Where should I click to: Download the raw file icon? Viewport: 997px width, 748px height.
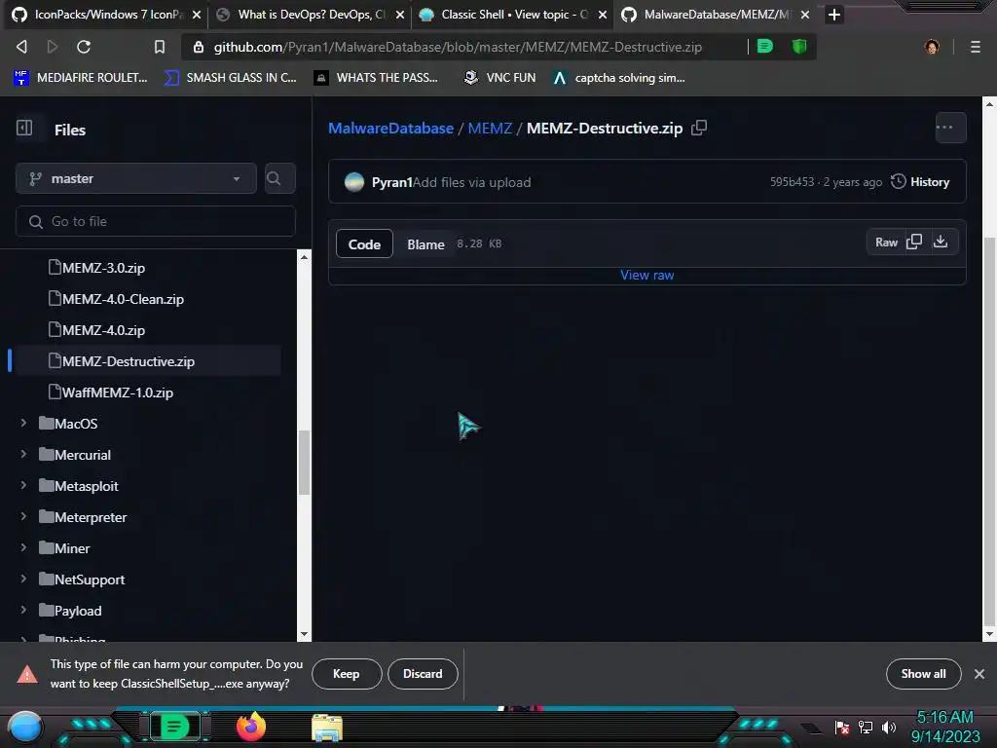pos(941,242)
